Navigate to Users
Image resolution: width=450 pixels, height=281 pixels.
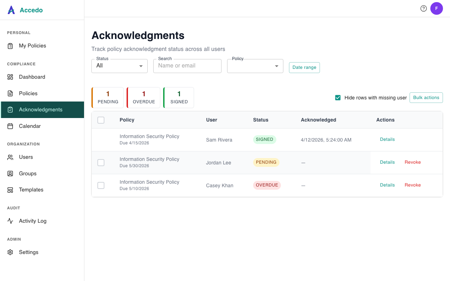(x=42, y=157)
